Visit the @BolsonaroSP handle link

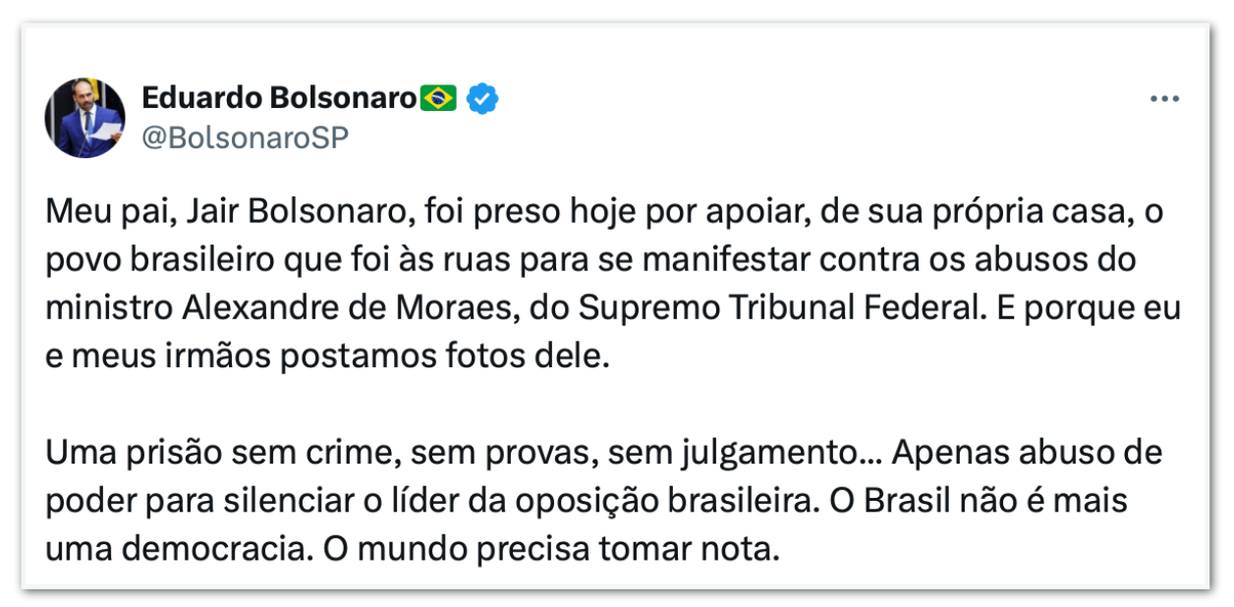click(x=245, y=138)
